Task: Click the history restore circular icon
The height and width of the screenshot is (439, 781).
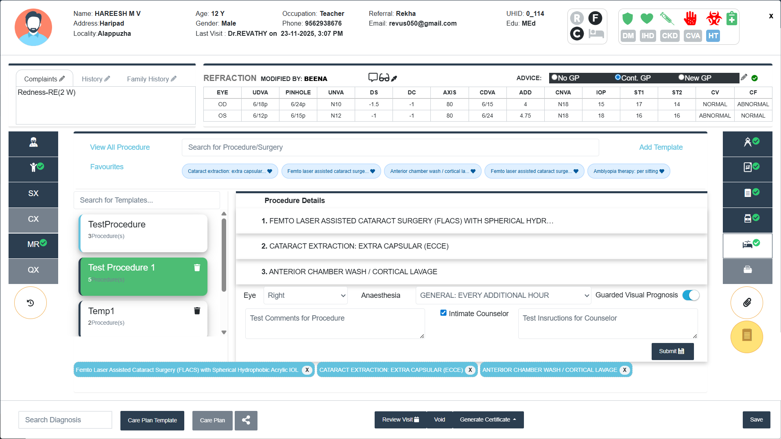Action: click(x=31, y=303)
